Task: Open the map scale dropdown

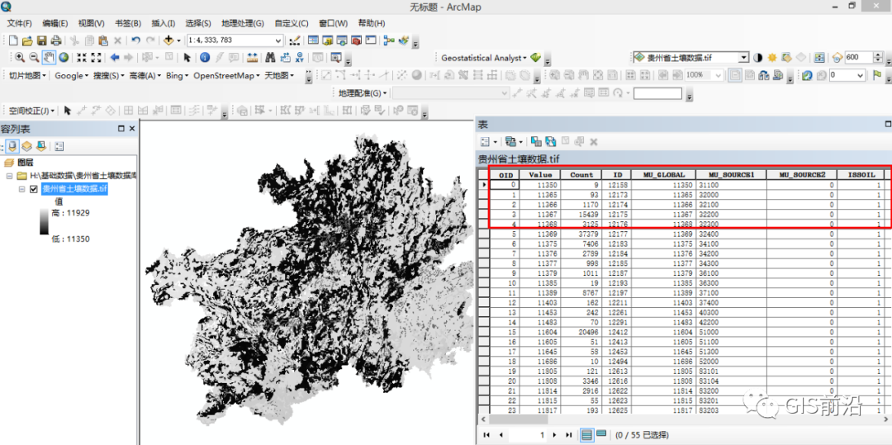Action: (278, 40)
